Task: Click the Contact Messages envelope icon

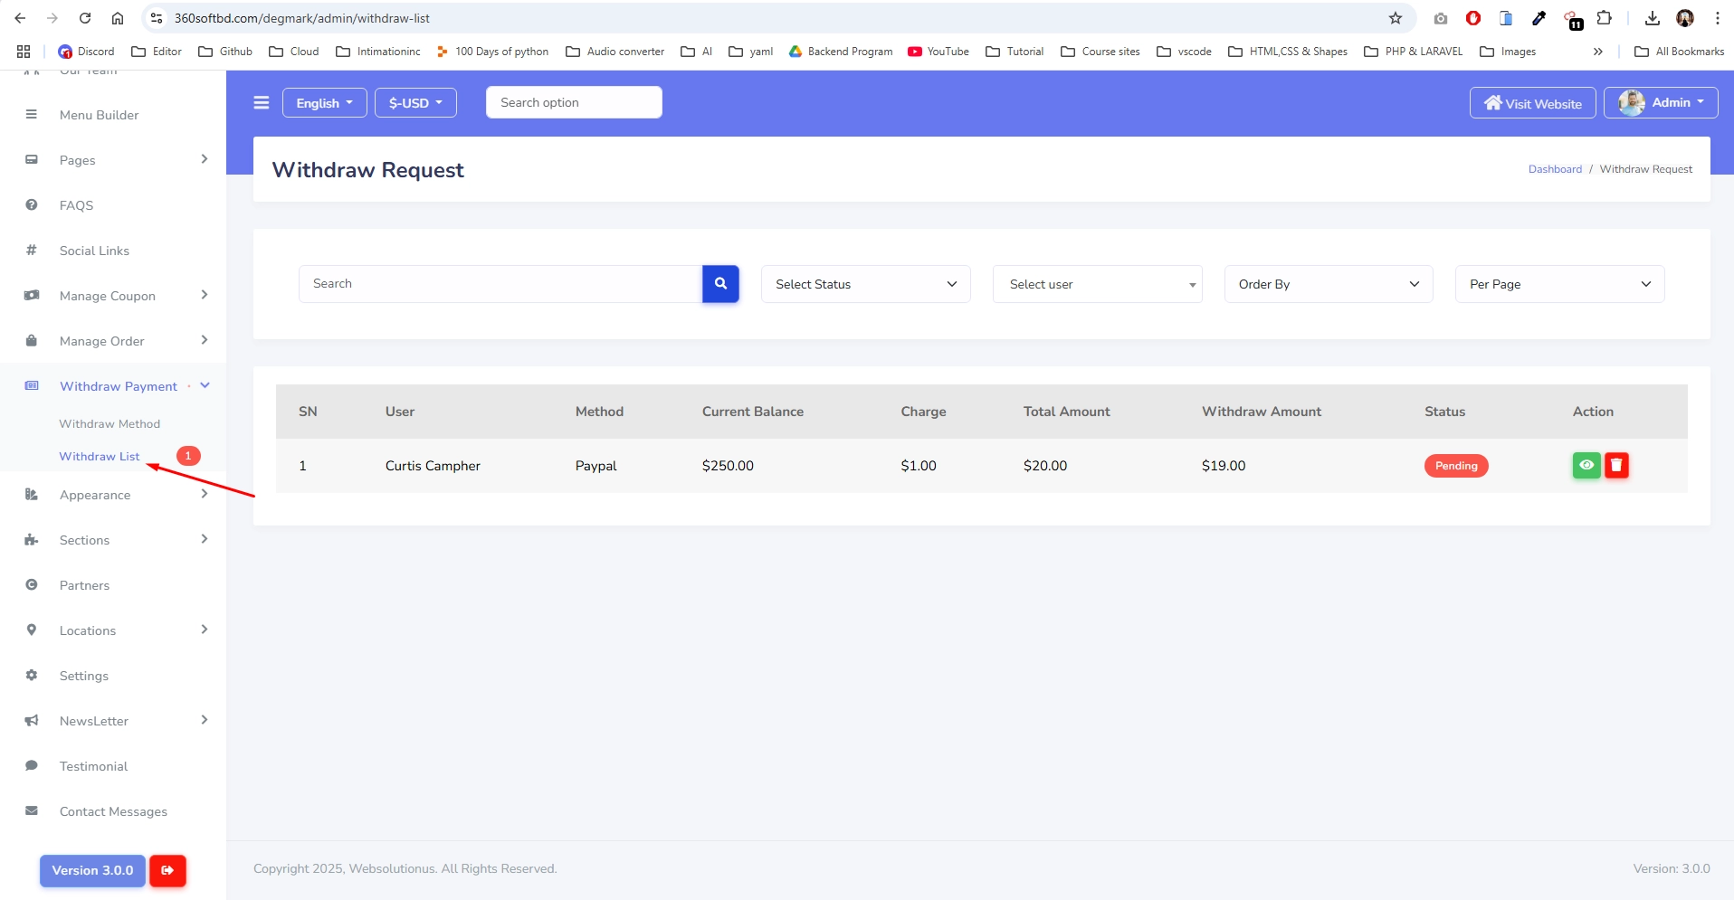Action: [x=32, y=811]
